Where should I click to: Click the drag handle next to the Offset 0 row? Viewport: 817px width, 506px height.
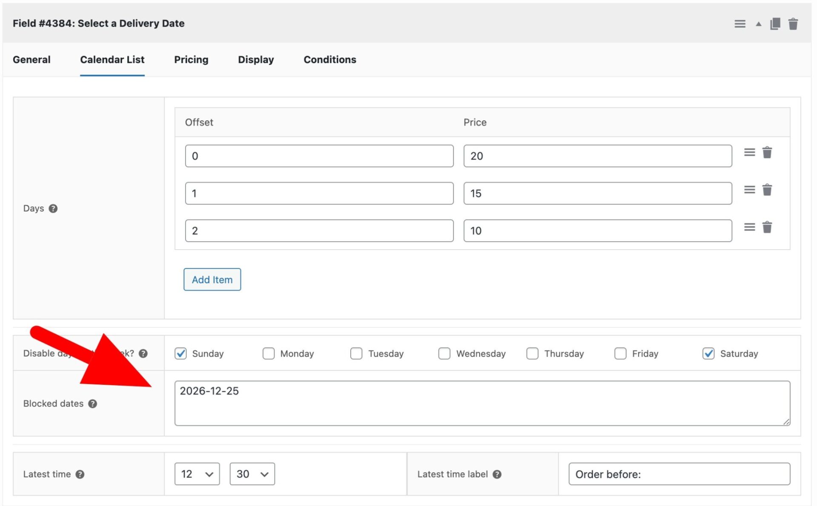coord(749,152)
